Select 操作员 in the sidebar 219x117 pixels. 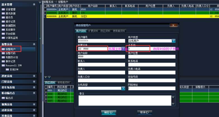pos(9,17)
